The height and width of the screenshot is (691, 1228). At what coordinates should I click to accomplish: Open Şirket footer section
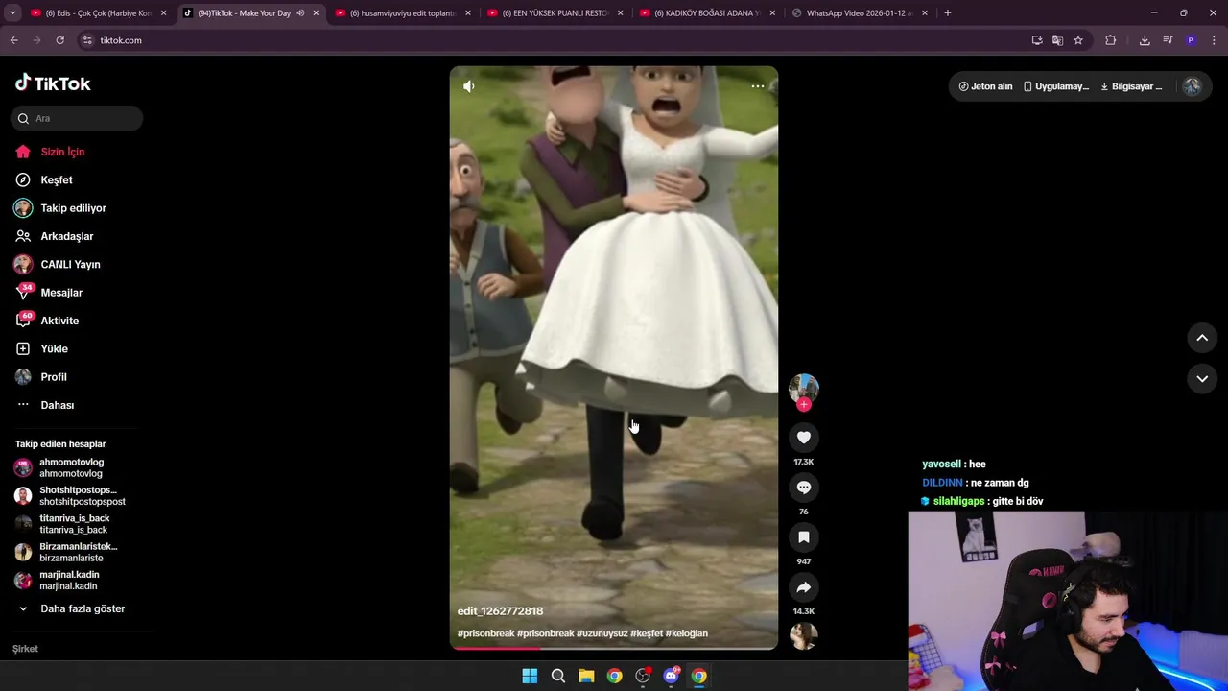coord(26,649)
